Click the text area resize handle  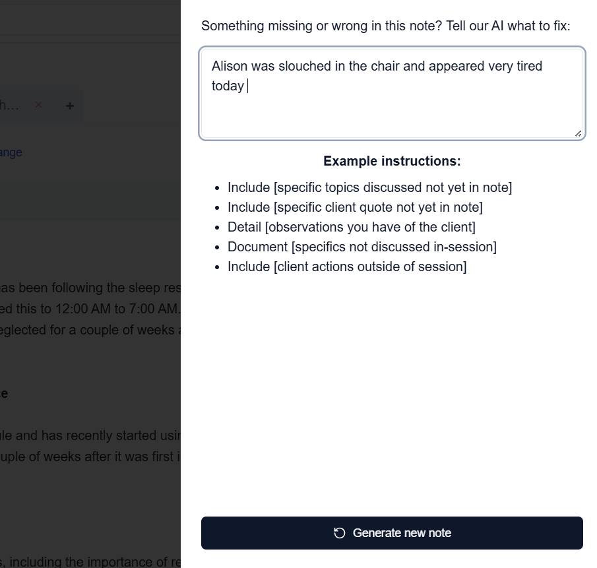(x=578, y=133)
